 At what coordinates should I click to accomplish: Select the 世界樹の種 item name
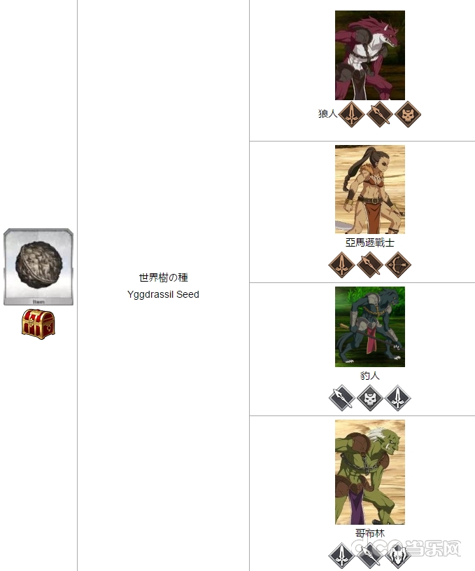pos(163,277)
